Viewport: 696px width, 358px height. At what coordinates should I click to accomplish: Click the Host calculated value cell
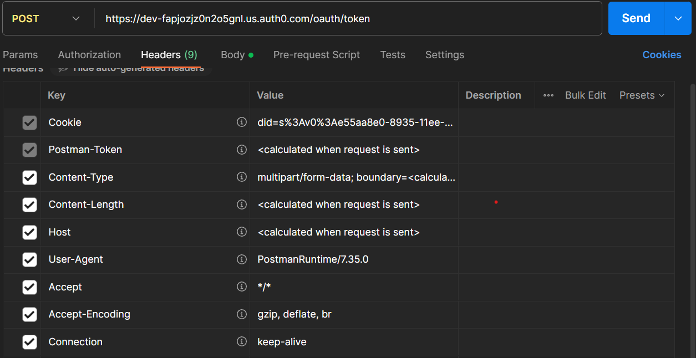pyautogui.click(x=354, y=232)
